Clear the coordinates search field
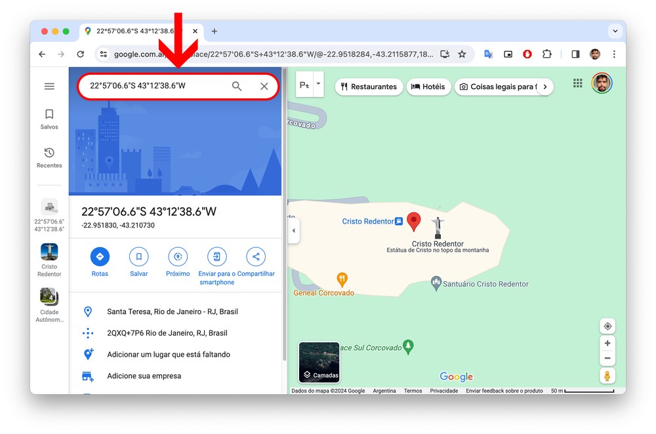Viewport: 656px width, 434px height. coord(264,86)
